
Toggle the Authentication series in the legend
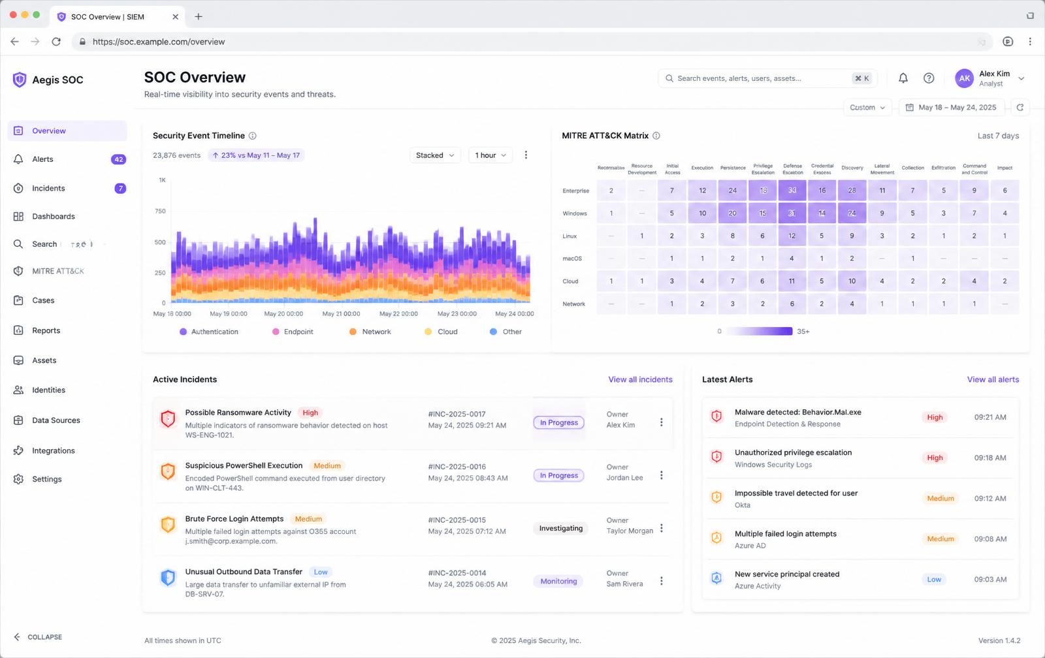click(x=209, y=332)
